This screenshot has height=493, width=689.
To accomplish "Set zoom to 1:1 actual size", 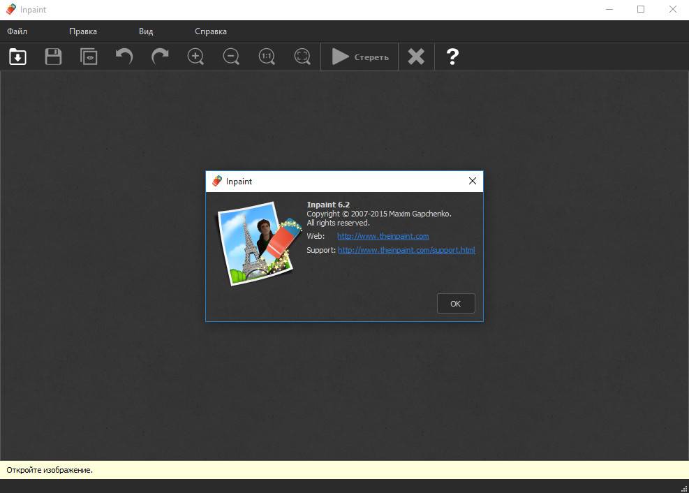I will pos(267,57).
